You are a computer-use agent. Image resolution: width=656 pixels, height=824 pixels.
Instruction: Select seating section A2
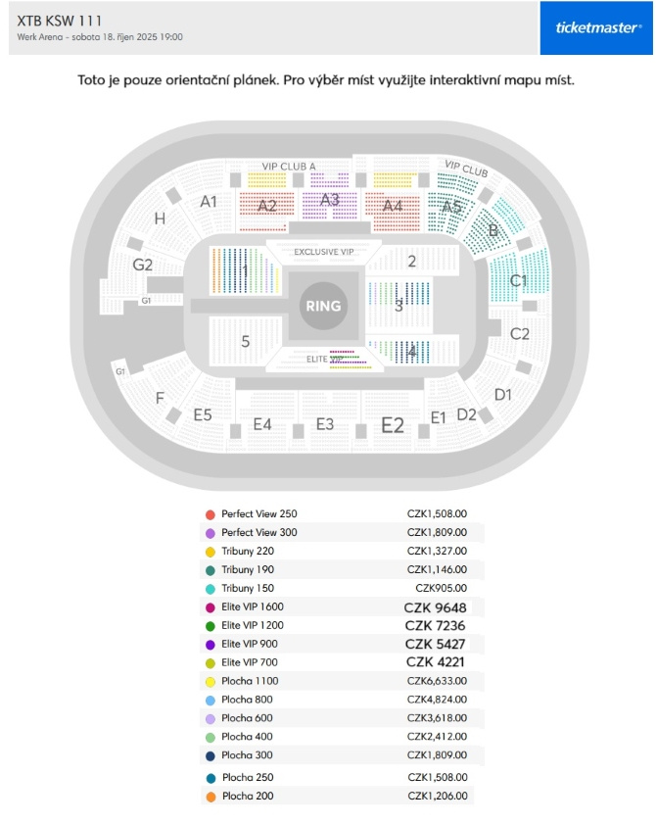pos(267,206)
